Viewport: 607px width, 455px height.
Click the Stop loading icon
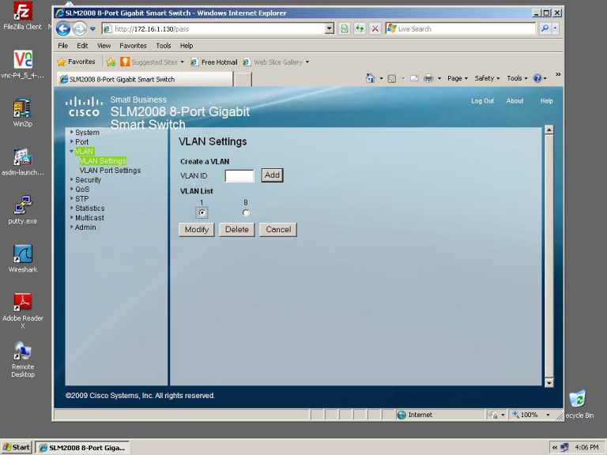tap(375, 28)
